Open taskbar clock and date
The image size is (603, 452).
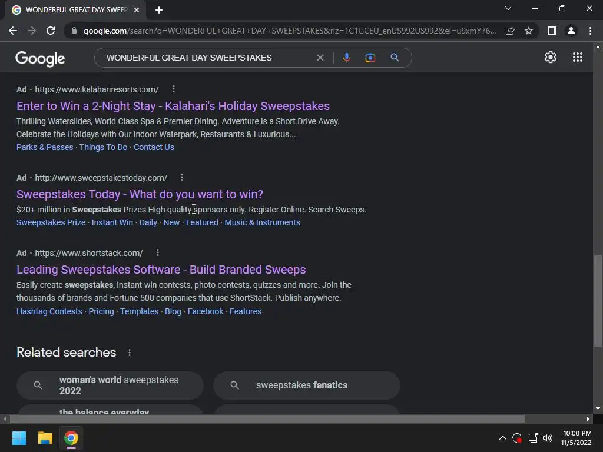(576, 438)
